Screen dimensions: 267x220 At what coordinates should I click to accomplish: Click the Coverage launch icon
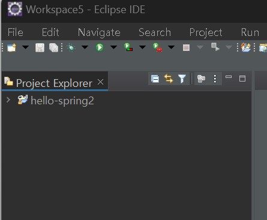tap(128, 47)
